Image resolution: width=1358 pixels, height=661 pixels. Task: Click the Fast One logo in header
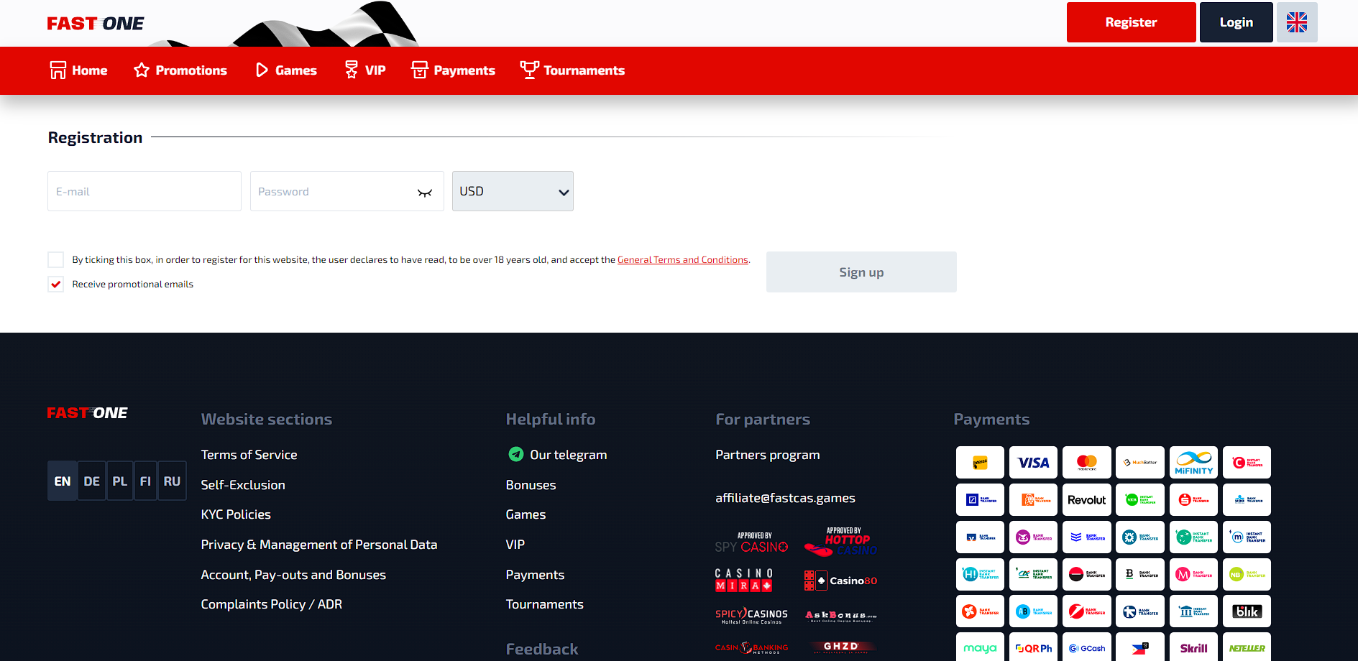tap(96, 24)
